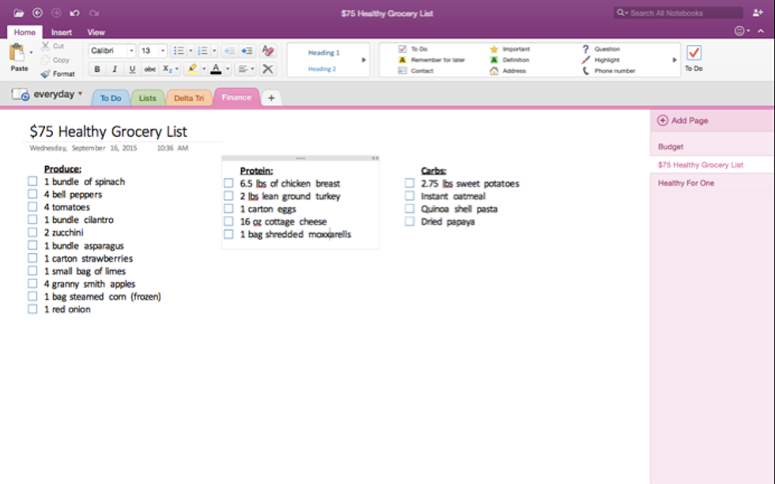Click the Format Painter icon

[x=58, y=74]
